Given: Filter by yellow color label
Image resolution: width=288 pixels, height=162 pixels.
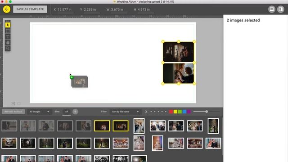Looking at the screenshot, I should [175, 112].
